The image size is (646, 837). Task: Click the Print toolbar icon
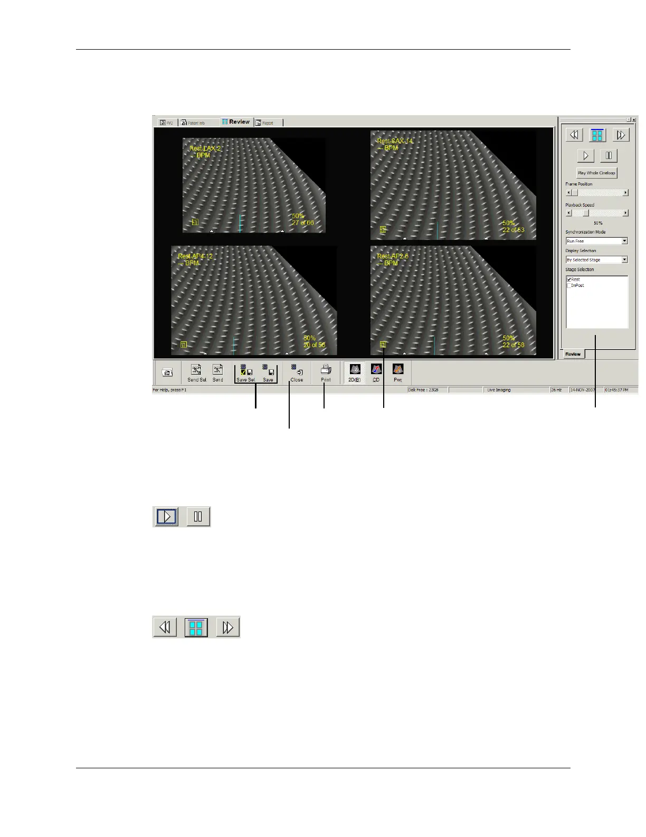(326, 373)
